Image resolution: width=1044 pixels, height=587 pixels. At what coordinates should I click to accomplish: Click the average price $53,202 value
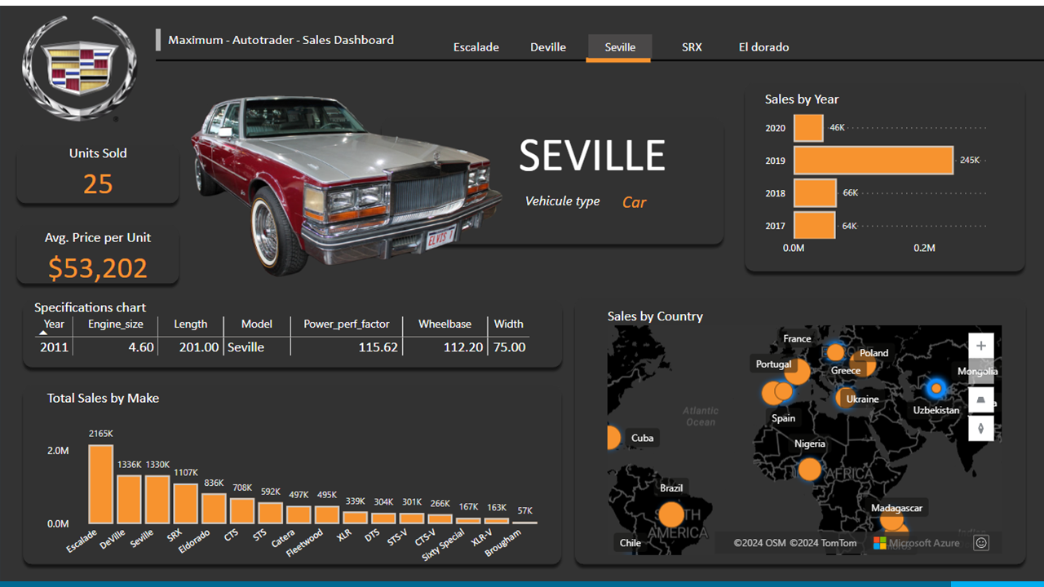(x=98, y=267)
